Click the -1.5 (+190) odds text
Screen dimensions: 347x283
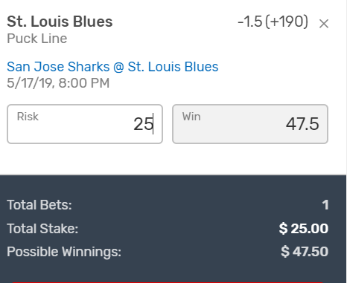click(x=273, y=22)
